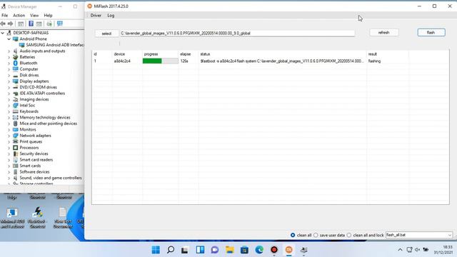The image size is (457, 257).
Task: Select the 'clean all and lock' radio option
Action: click(349, 235)
